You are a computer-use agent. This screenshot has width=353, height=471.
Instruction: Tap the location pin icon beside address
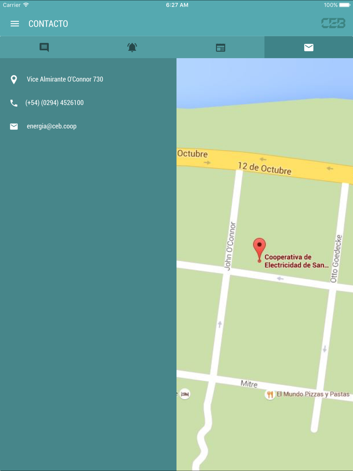click(x=14, y=79)
